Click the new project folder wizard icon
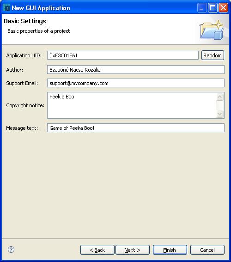231x262 pixels. coord(212,30)
